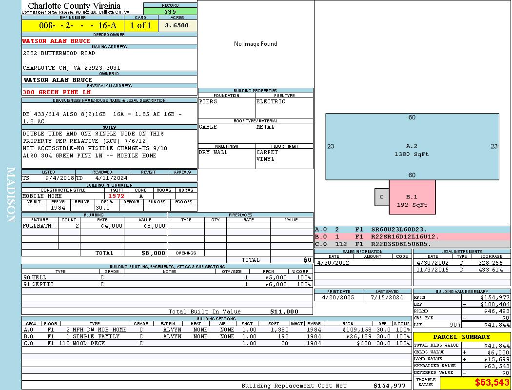Click the red 1572 square footage value
Image resolution: width=512 pixels, height=390 pixels.
click(116, 196)
